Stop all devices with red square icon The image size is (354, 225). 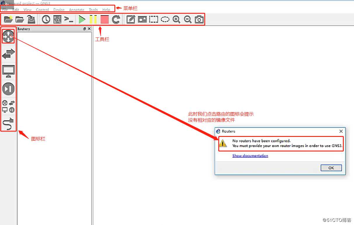(x=104, y=20)
